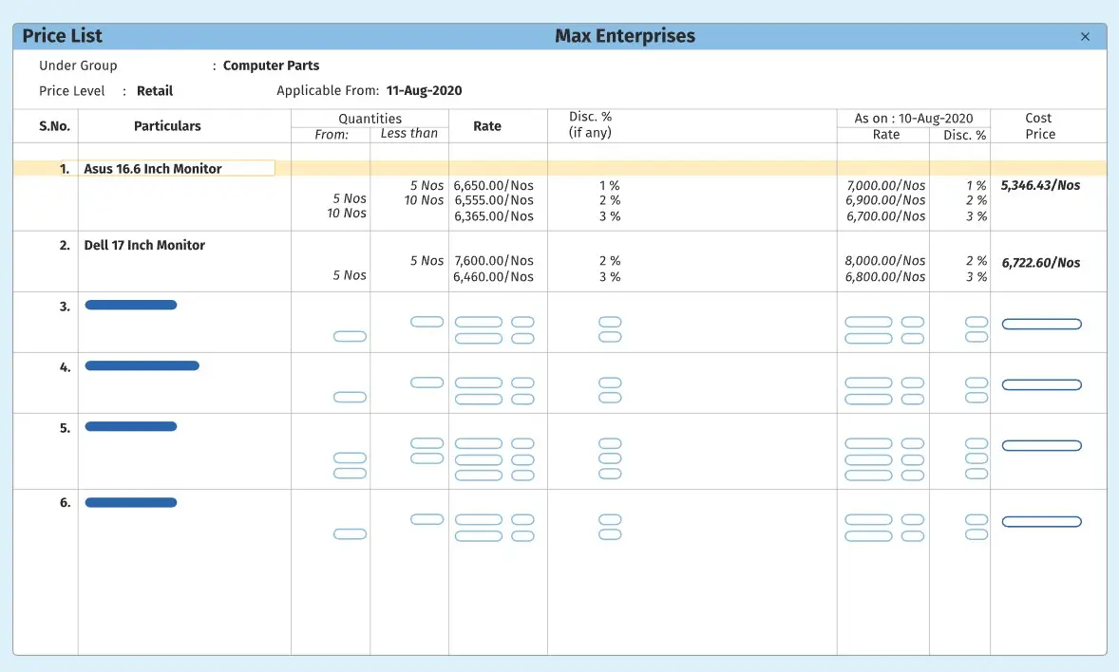The image size is (1119, 672).
Task: Click the 6,722.60/Nos cost price
Action: click(x=1040, y=263)
